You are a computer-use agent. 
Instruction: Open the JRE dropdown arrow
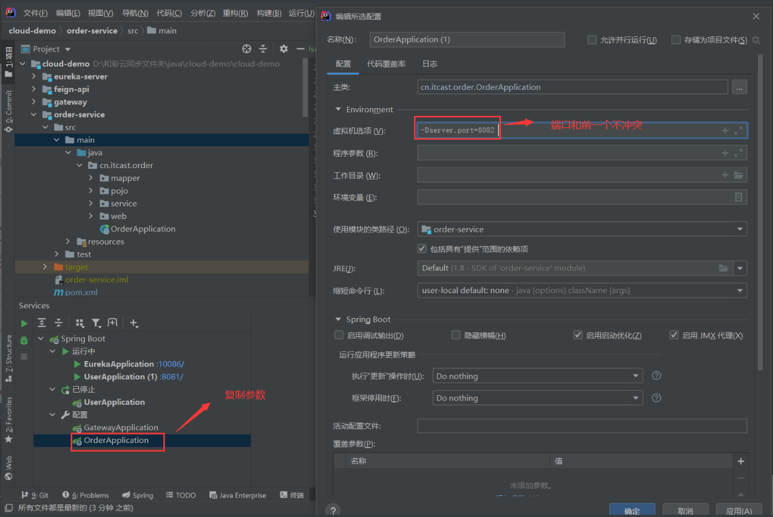740,268
